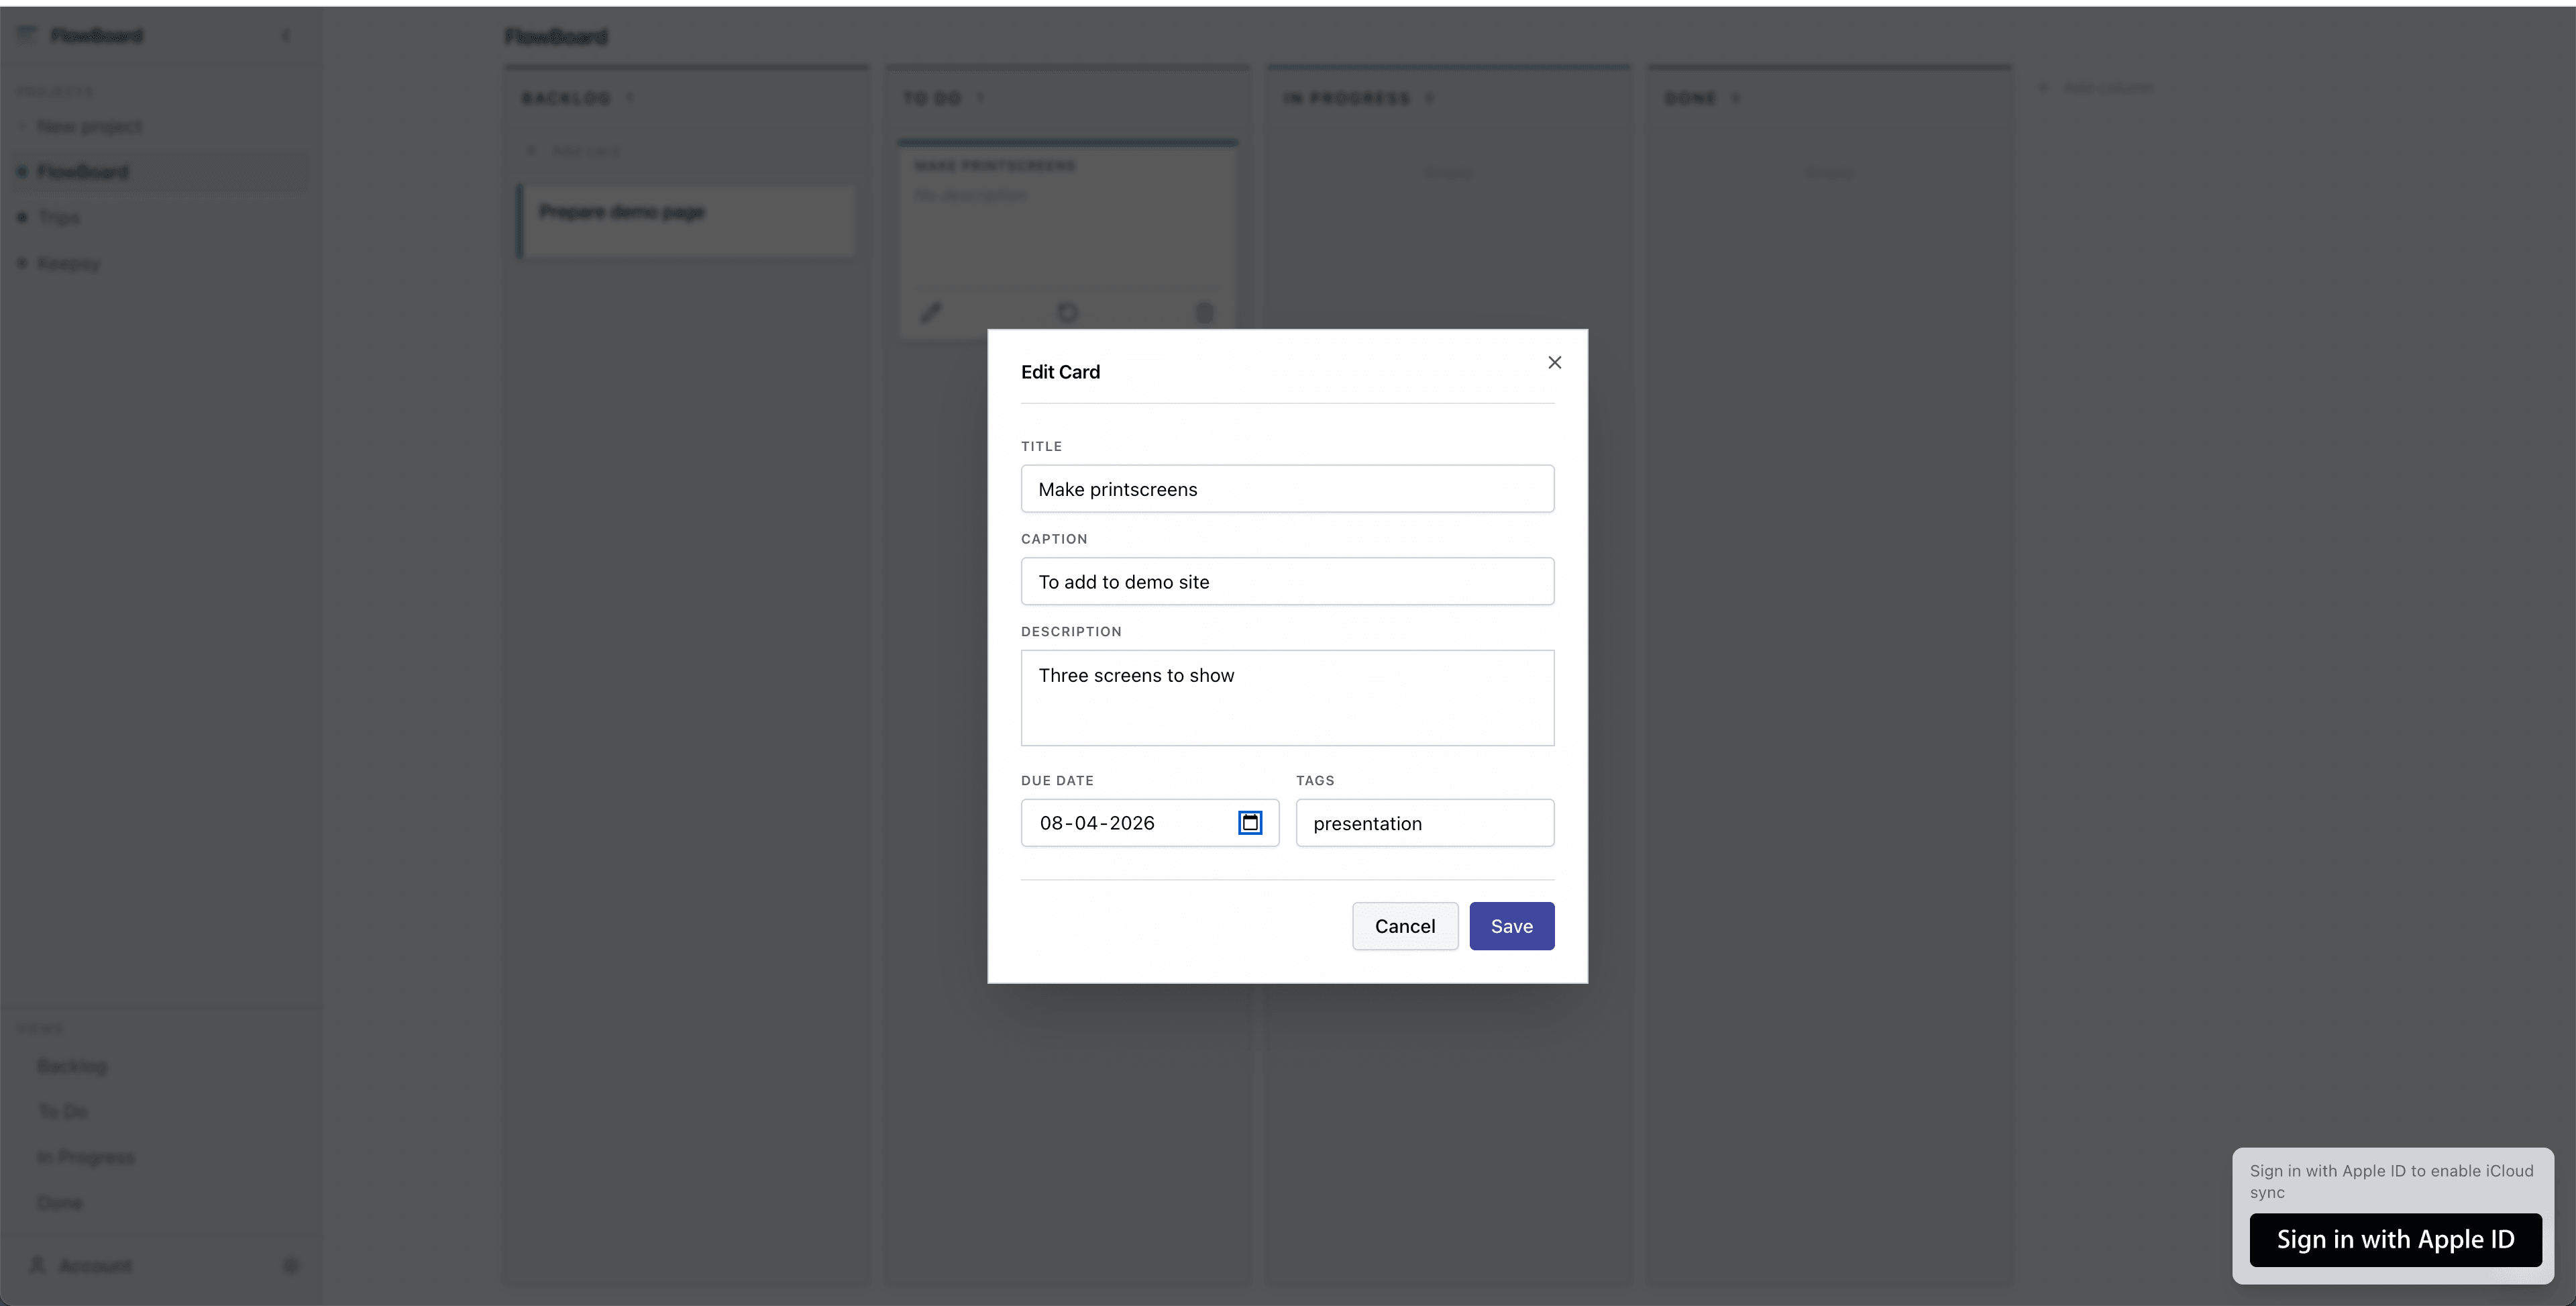Open the Backlog view in sidebar
The width and height of the screenshot is (2576, 1306).
point(72,1066)
